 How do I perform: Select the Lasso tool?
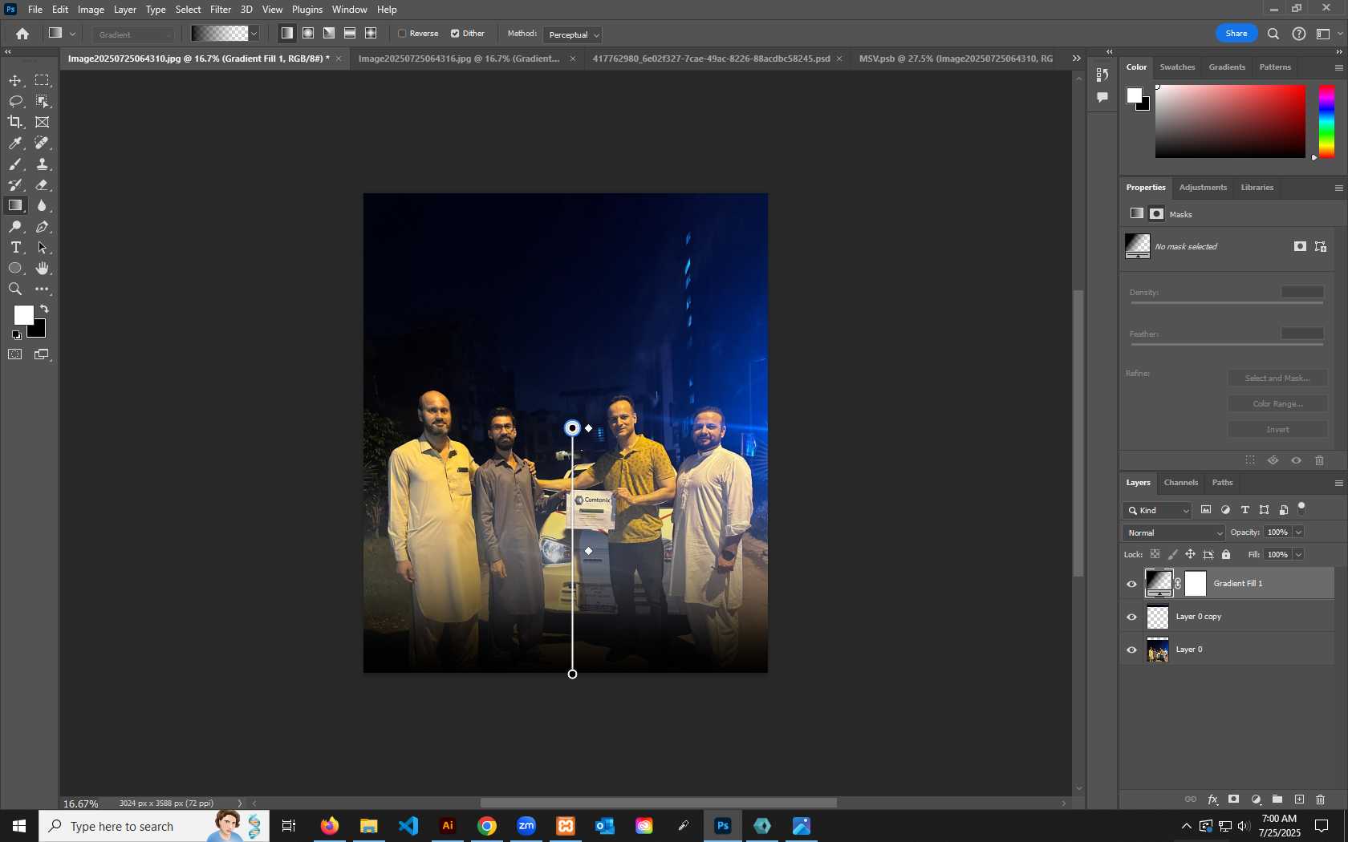pos(15,101)
